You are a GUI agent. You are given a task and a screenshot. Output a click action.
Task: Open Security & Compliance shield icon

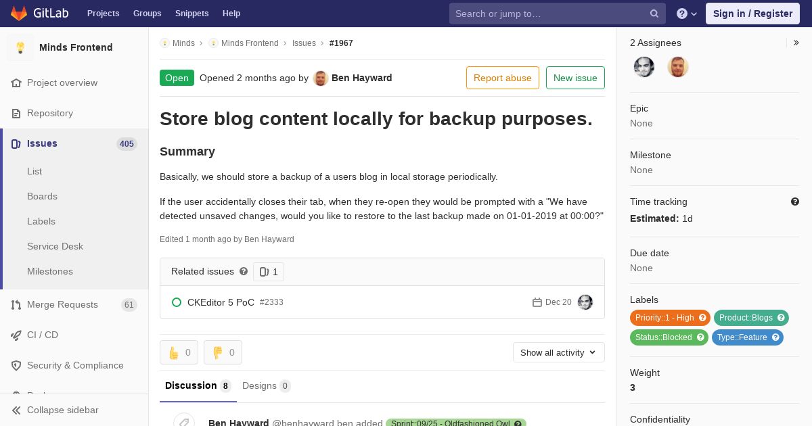16,366
